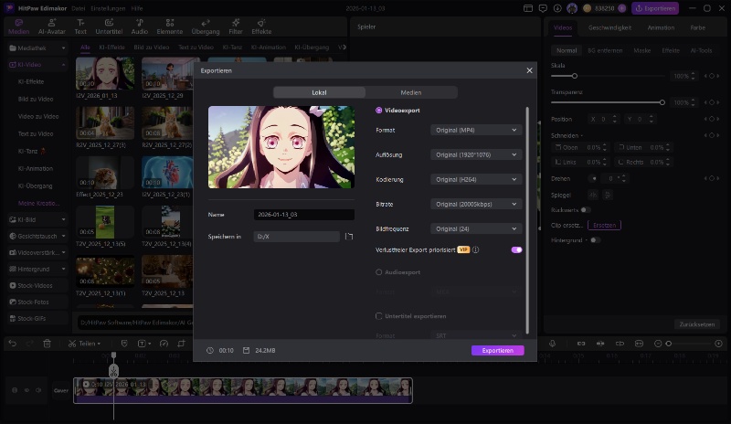Click the Transparenz slider handle
731x424 pixels.
coord(662,102)
